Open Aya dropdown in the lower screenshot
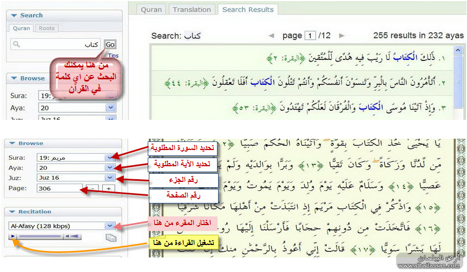 (x=110, y=168)
